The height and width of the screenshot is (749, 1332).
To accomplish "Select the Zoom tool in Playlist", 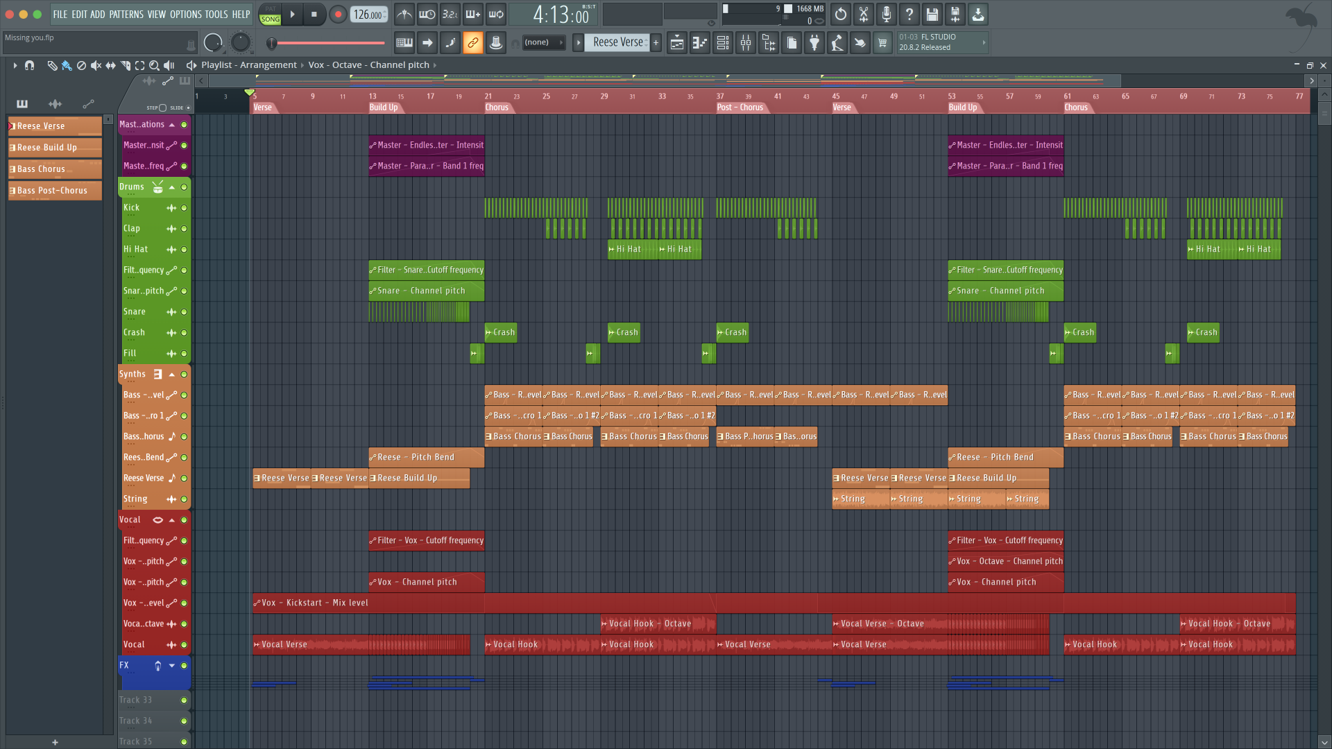I will point(154,65).
